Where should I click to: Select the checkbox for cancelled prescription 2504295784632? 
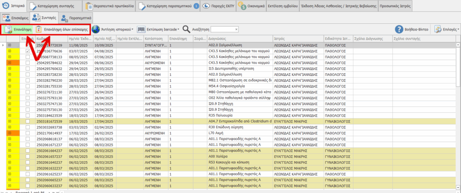pos(28,63)
